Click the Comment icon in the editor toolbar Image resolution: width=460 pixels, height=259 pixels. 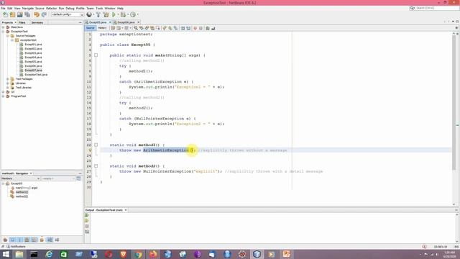[208, 28]
